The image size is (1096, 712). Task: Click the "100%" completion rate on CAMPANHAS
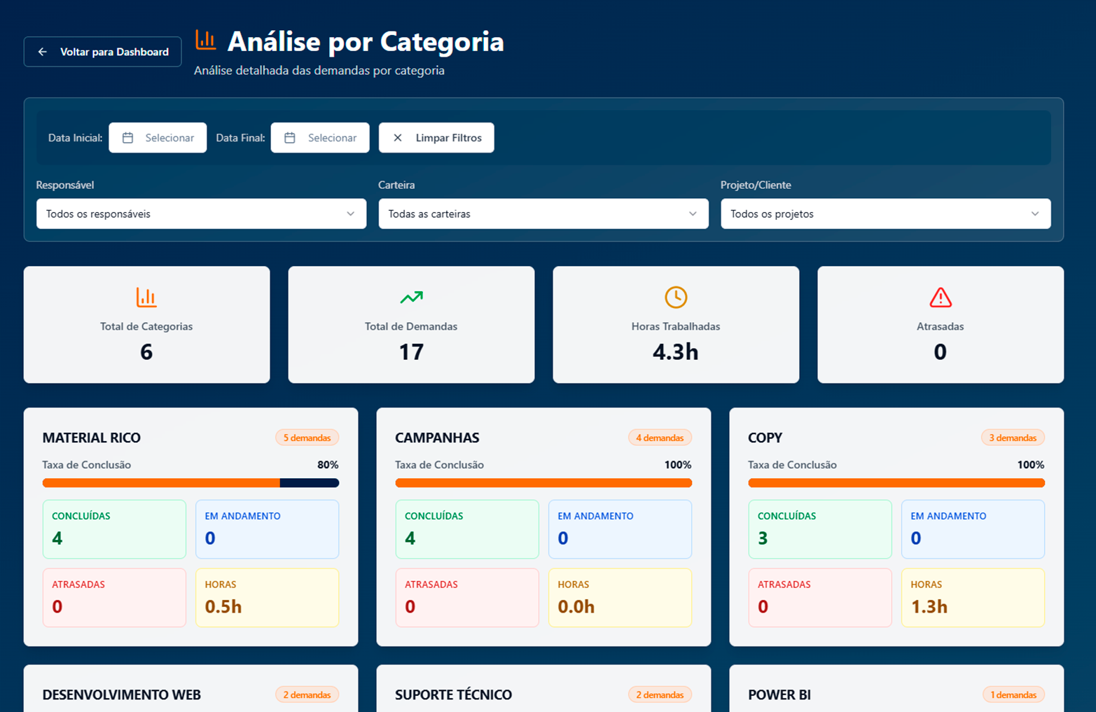(x=678, y=465)
